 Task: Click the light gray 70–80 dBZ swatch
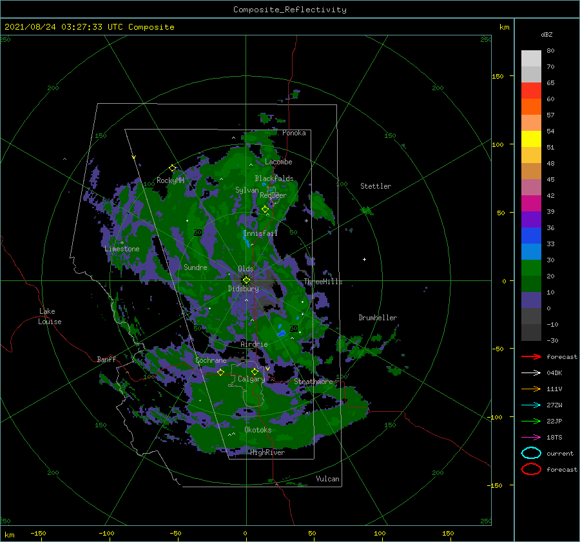531,58
